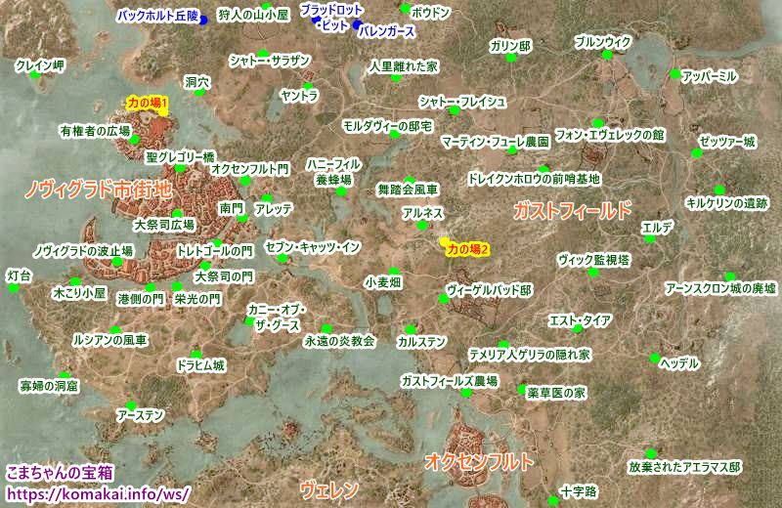This screenshot has height=508, width=782.
Task: Click green marker for 永遠の炎教会
Action: 326,327
